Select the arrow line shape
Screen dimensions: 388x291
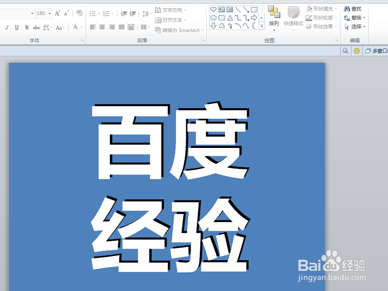point(246,10)
